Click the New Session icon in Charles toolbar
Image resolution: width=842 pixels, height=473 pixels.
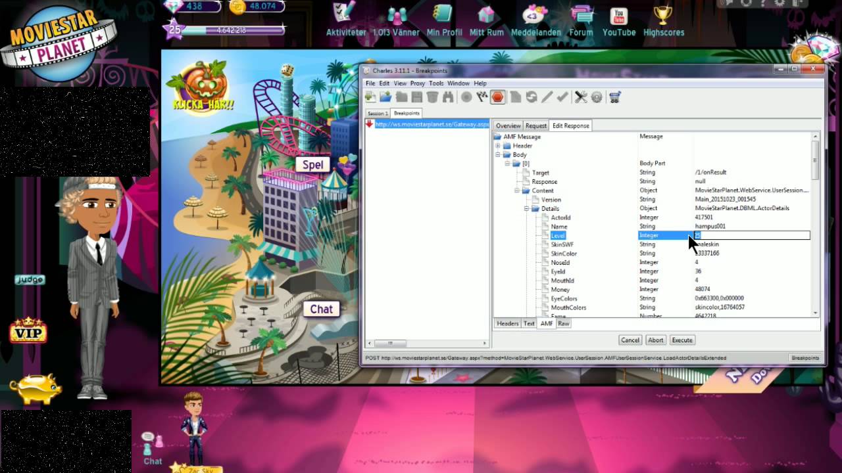370,97
